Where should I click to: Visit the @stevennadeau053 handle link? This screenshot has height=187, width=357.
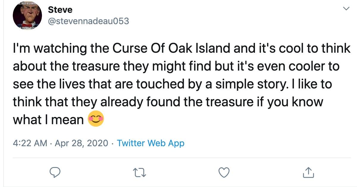pos(88,21)
